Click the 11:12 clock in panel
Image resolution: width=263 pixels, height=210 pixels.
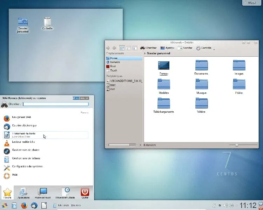pos(248,205)
